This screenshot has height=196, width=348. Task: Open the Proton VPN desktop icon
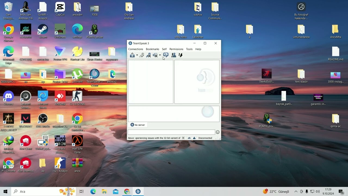60,54
